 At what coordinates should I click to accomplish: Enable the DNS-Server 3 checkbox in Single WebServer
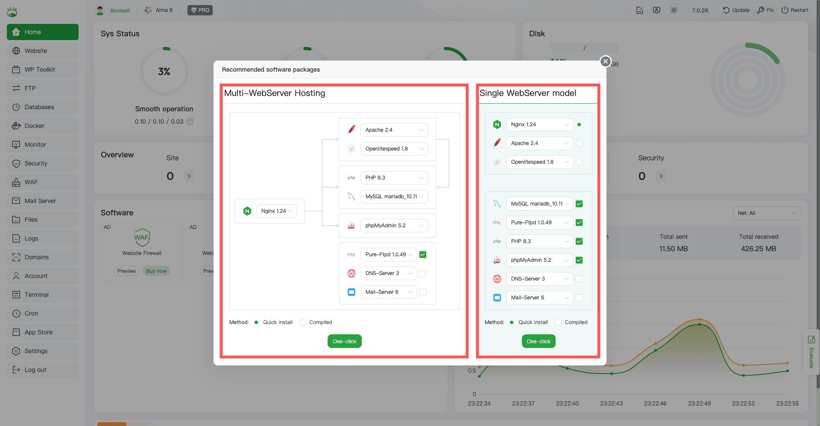[x=579, y=279]
